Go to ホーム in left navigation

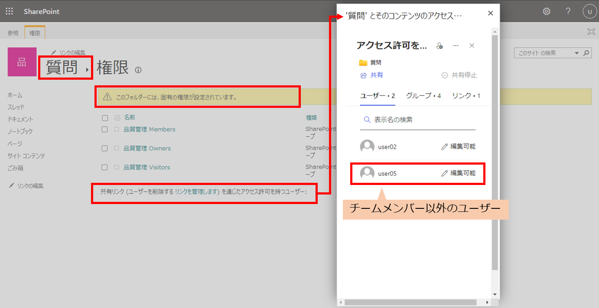click(x=15, y=95)
